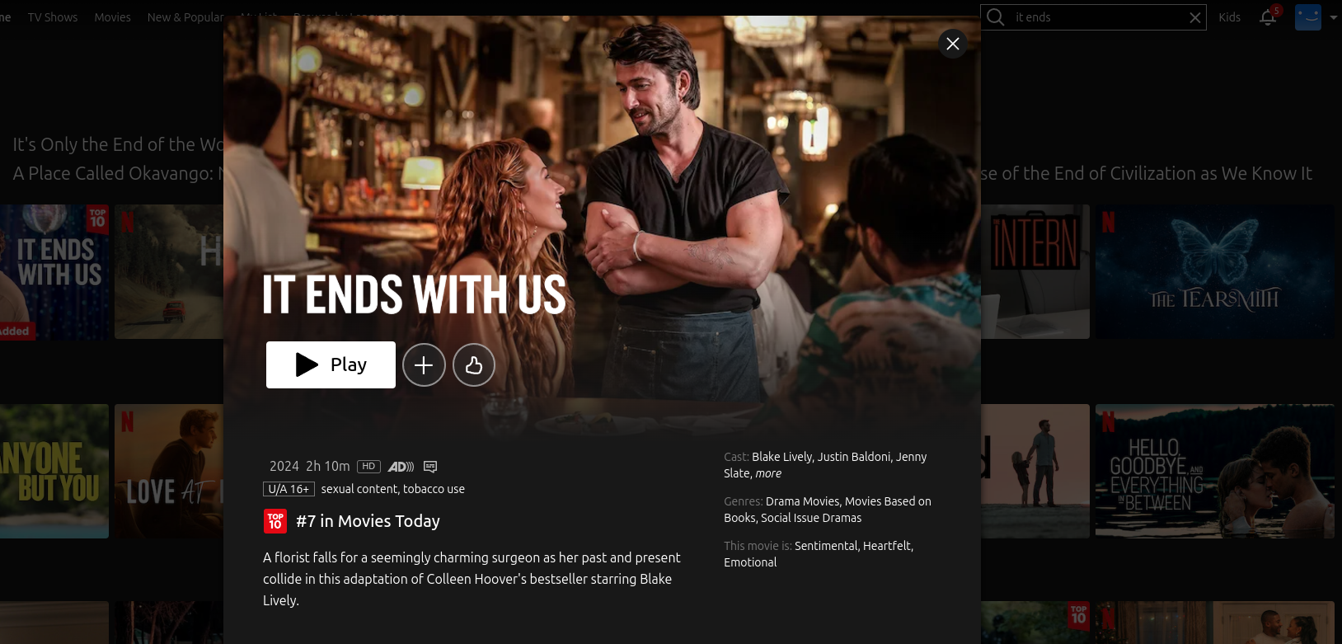Open the TV Shows menu item
This screenshot has height=644, width=1342.
53,17
